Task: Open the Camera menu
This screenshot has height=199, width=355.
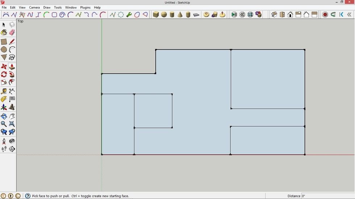Action: pyautogui.click(x=34, y=7)
